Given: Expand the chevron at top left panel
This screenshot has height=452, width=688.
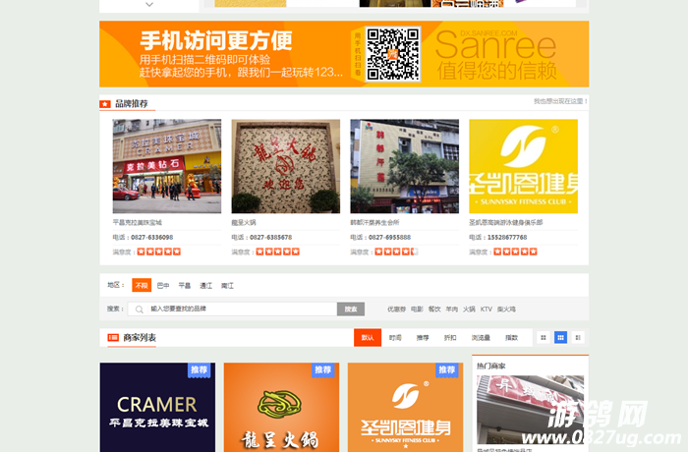Looking at the screenshot, I should tap(148, 4).
